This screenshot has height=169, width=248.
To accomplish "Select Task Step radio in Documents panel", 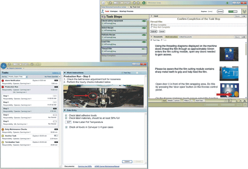I will pos(151,40).
